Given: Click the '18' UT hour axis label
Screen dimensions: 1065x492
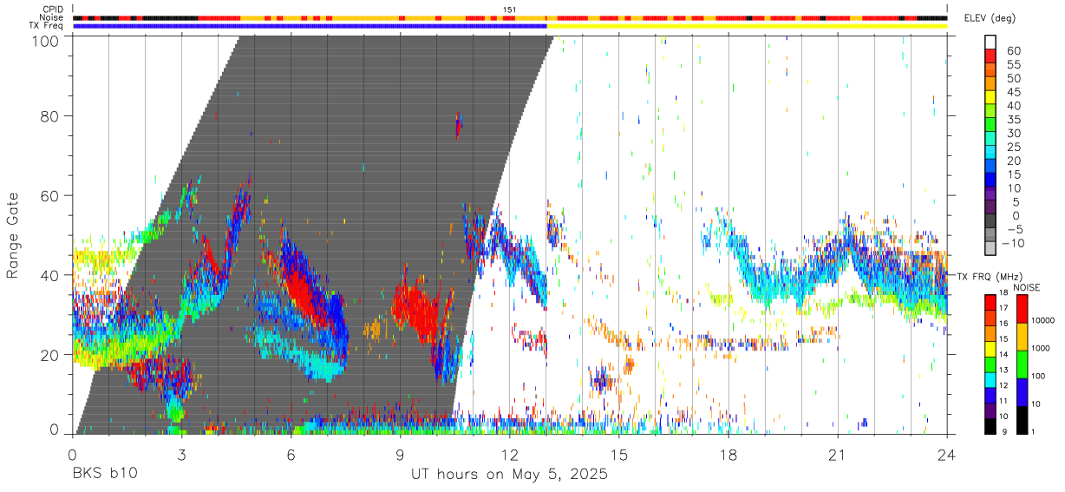Looking at the screenshot, I should (729, 454).
